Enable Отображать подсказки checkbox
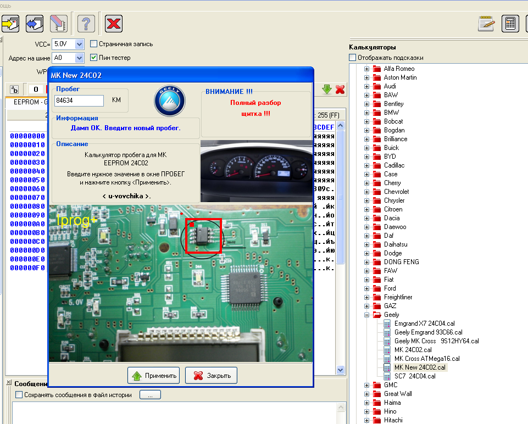 click(353, 58)
